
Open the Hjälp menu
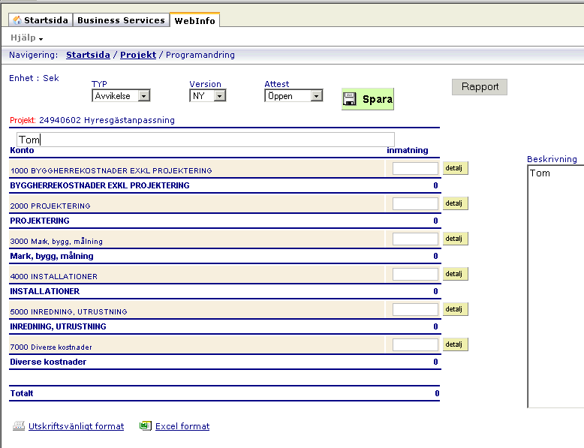[x=27, y=38]
